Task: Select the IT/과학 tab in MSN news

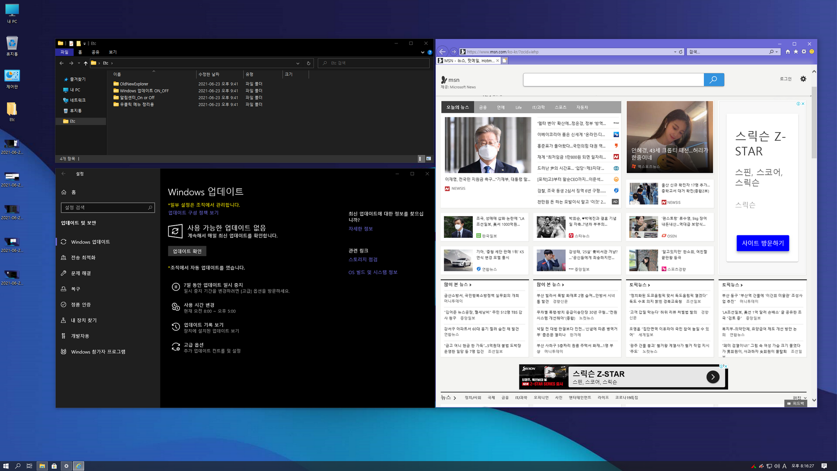Action: tap(538, 107)
